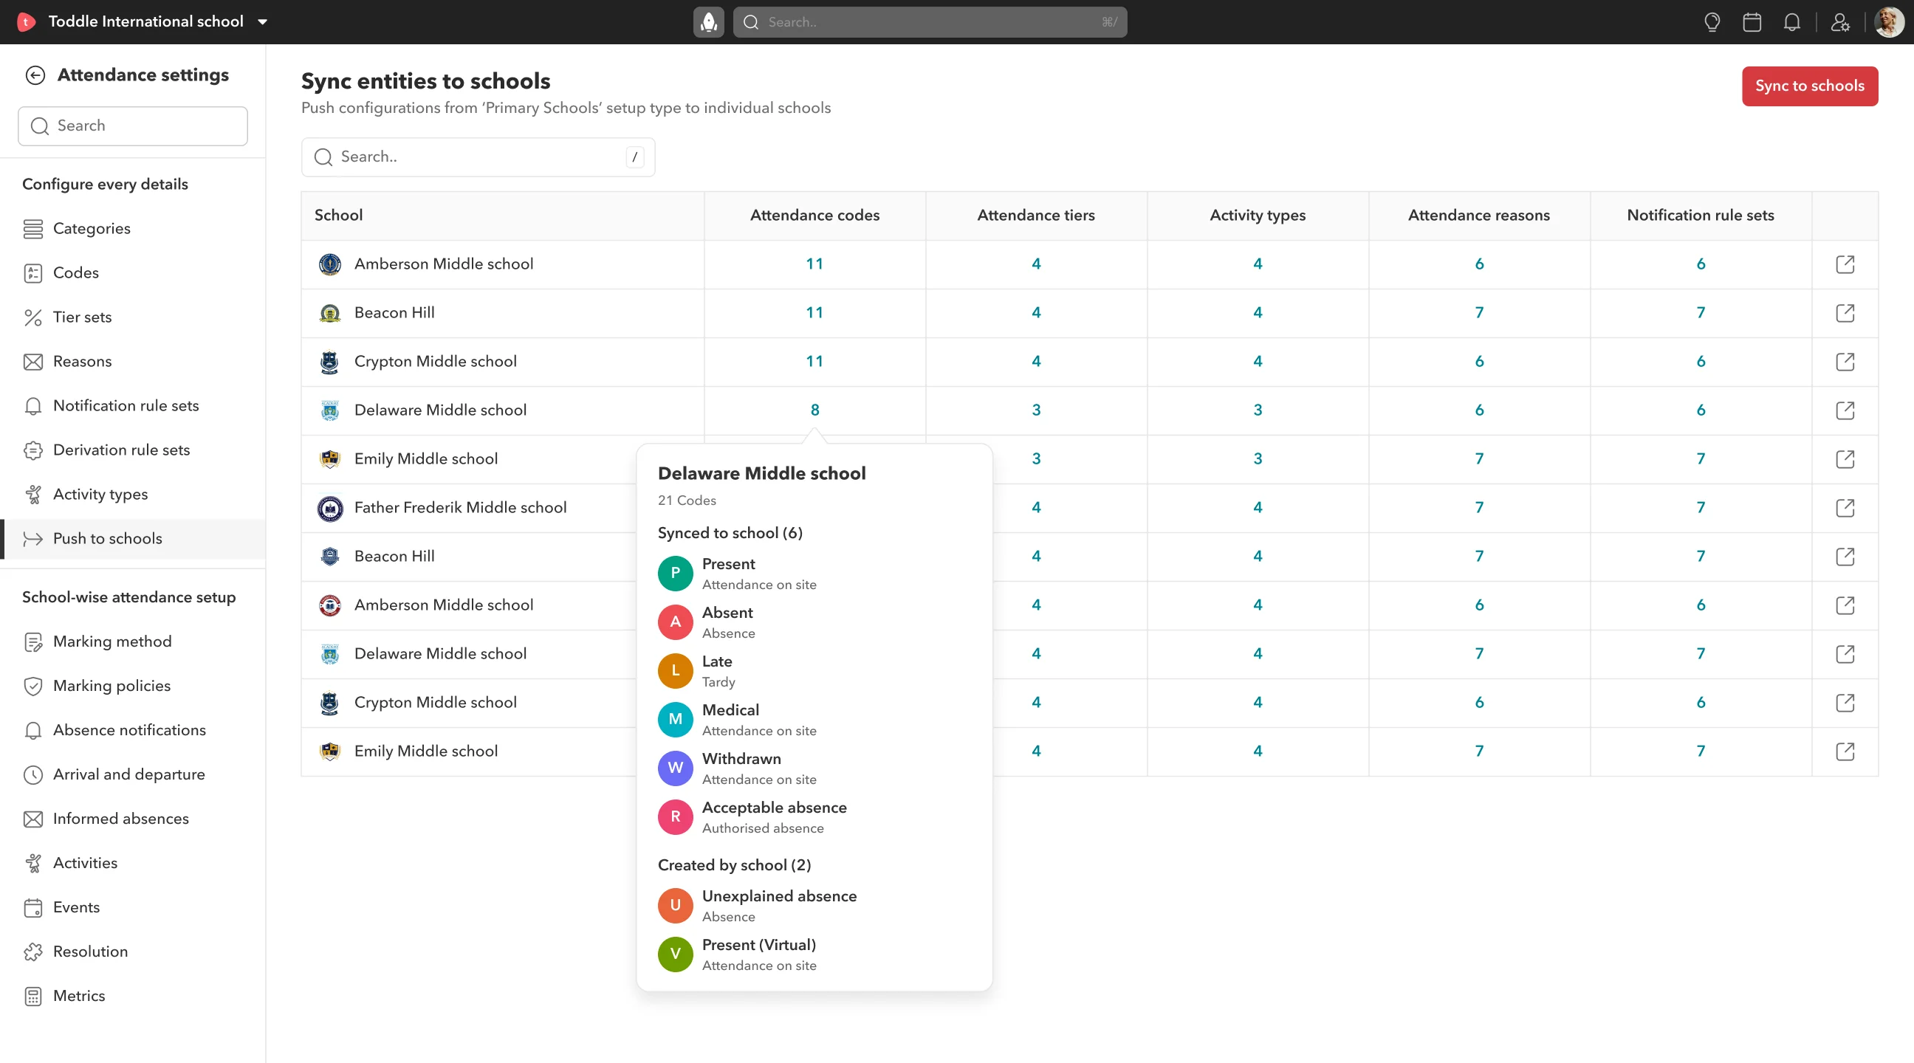1914x1063 pixels.
Task: Open Marking policies settings
Action: [133, 686]
